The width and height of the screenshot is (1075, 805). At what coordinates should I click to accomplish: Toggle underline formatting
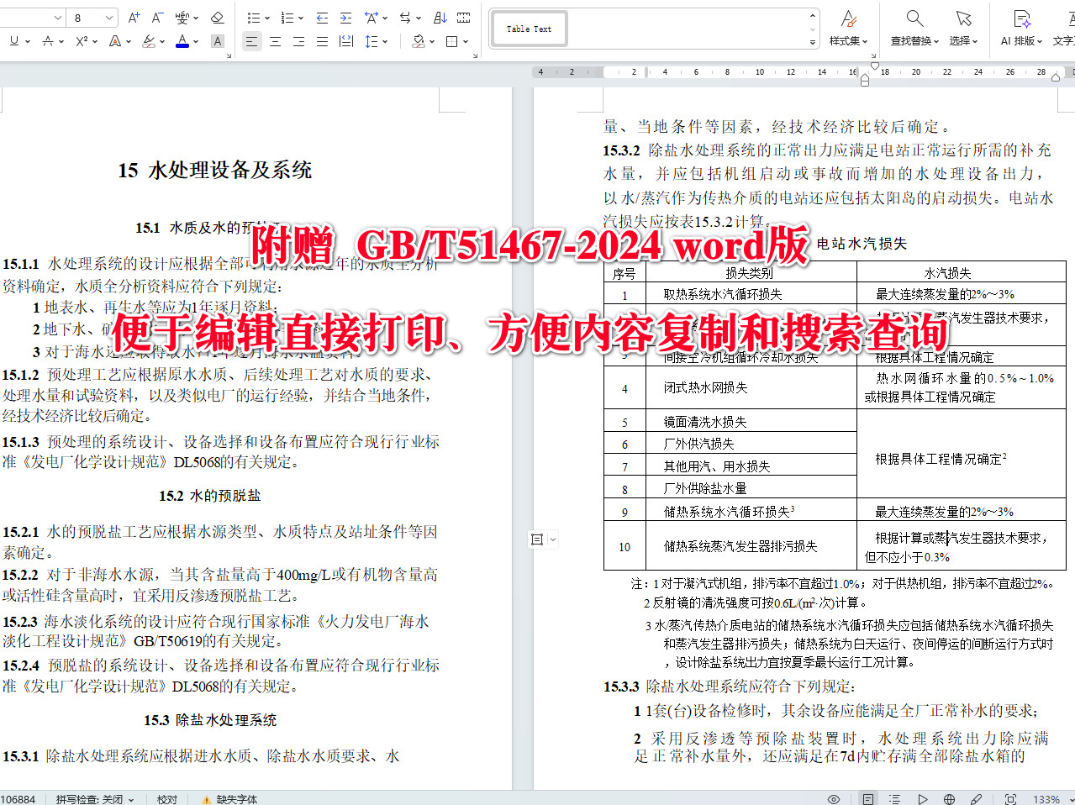pyautogui.click(x=14, y=41)
